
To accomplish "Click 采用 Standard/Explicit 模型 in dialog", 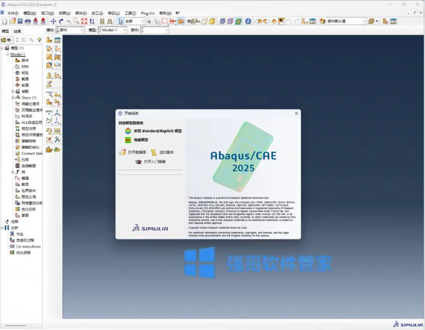I will pyautogui.click(x=158, y=131).
